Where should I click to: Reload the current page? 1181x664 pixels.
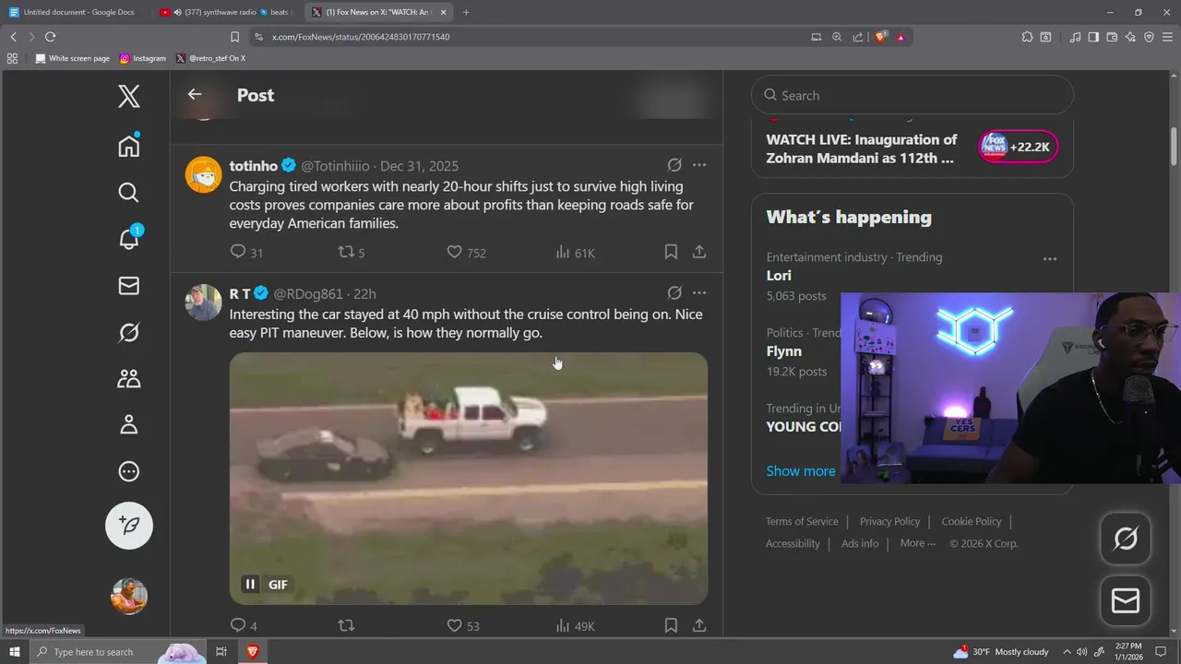click(50, 37)
